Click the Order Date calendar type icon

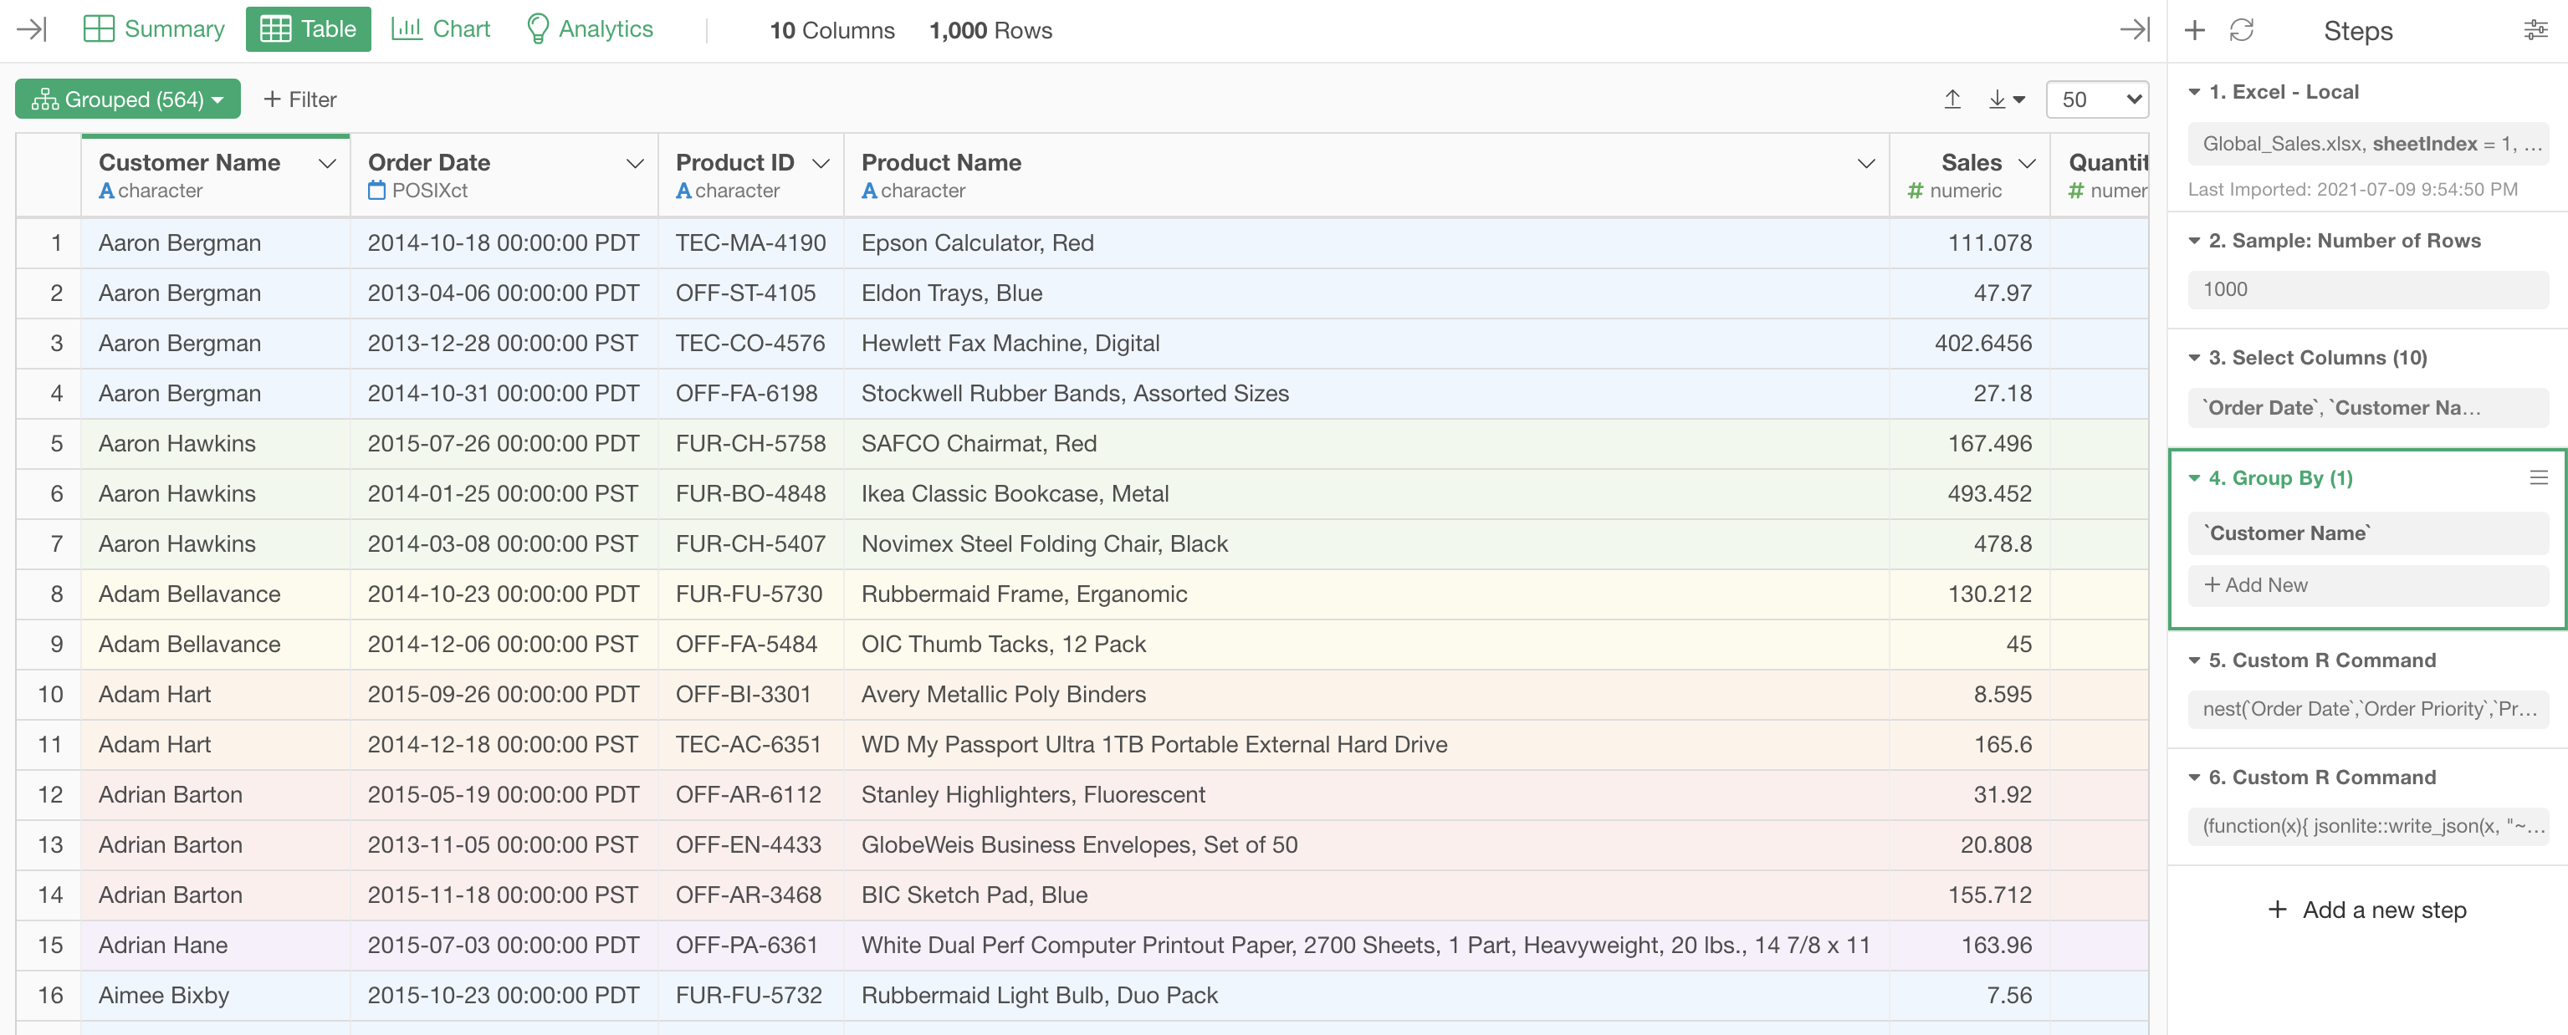pyautogui.click(x=376, y=191)
